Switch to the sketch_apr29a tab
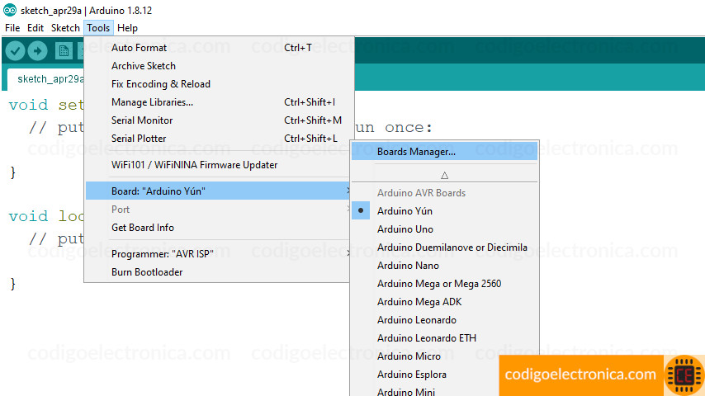This screenshot has height=396, width=705. coord(45,79)
